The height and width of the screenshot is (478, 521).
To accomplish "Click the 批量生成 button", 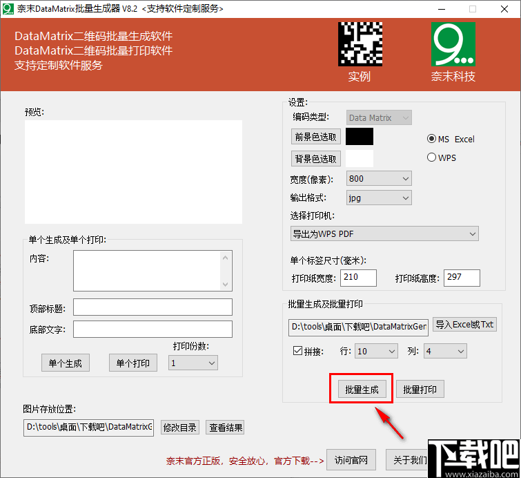I will click(x=362, y=389).
